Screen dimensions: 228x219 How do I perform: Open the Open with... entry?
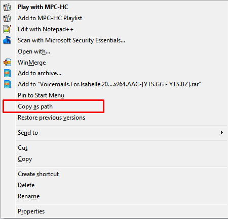coord(34,51)
